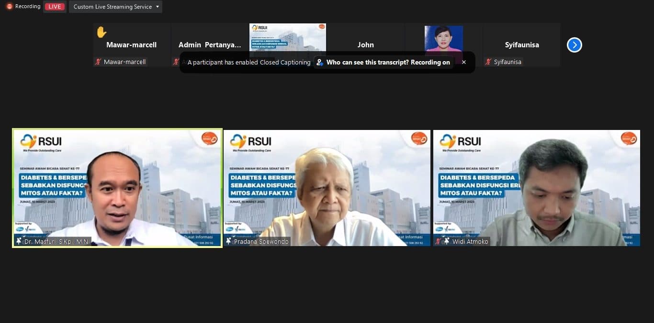
Task: Select John's participant tile
Action: [x=366, y=45]
